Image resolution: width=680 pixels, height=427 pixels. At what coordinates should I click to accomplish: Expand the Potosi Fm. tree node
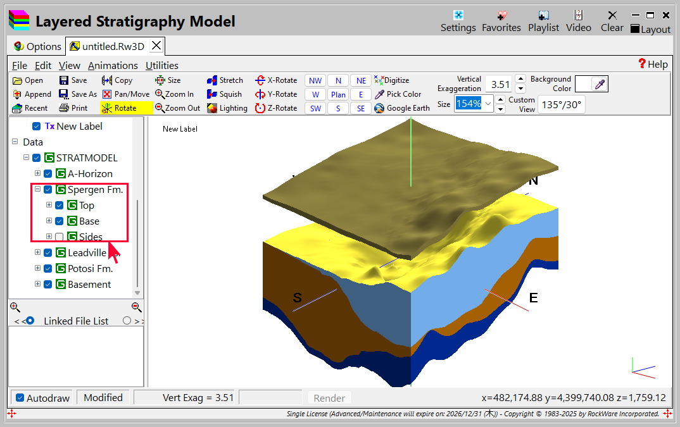coord(37,268)
